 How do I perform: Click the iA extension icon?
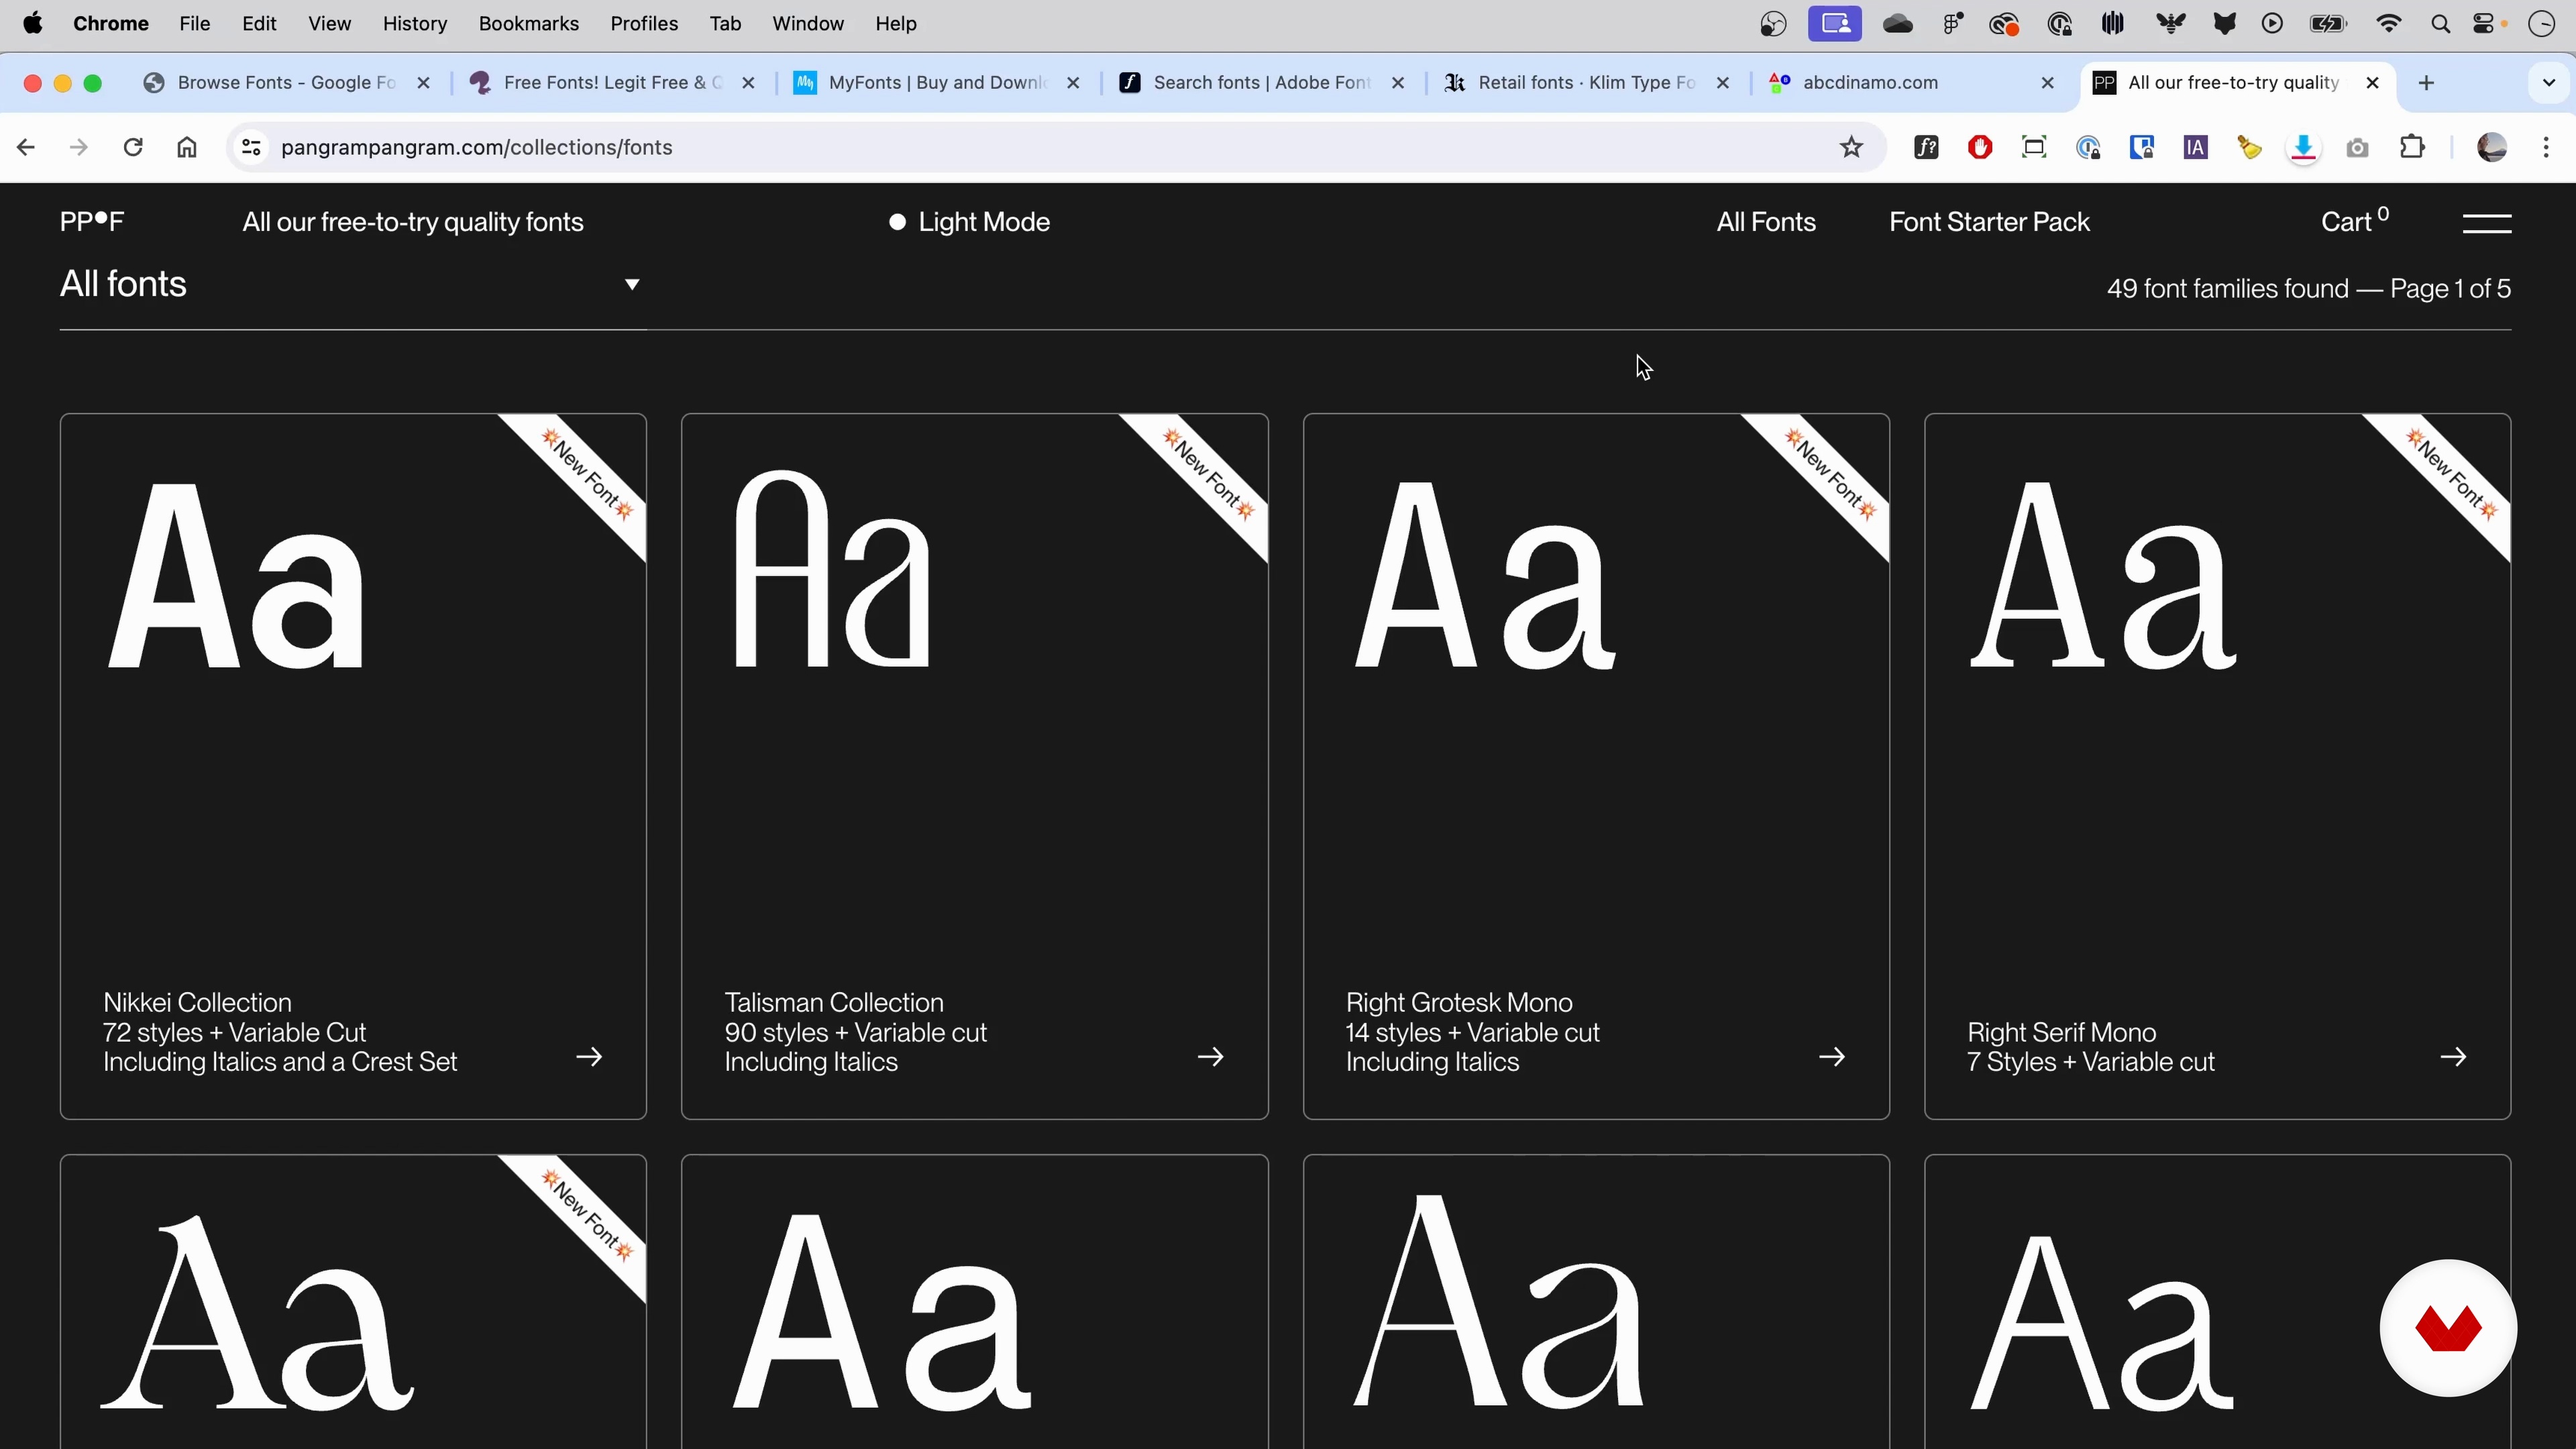[2196, 148]
